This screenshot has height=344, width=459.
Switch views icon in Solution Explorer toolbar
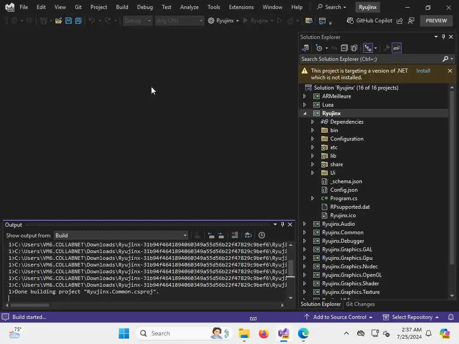(x=305, y=48)
